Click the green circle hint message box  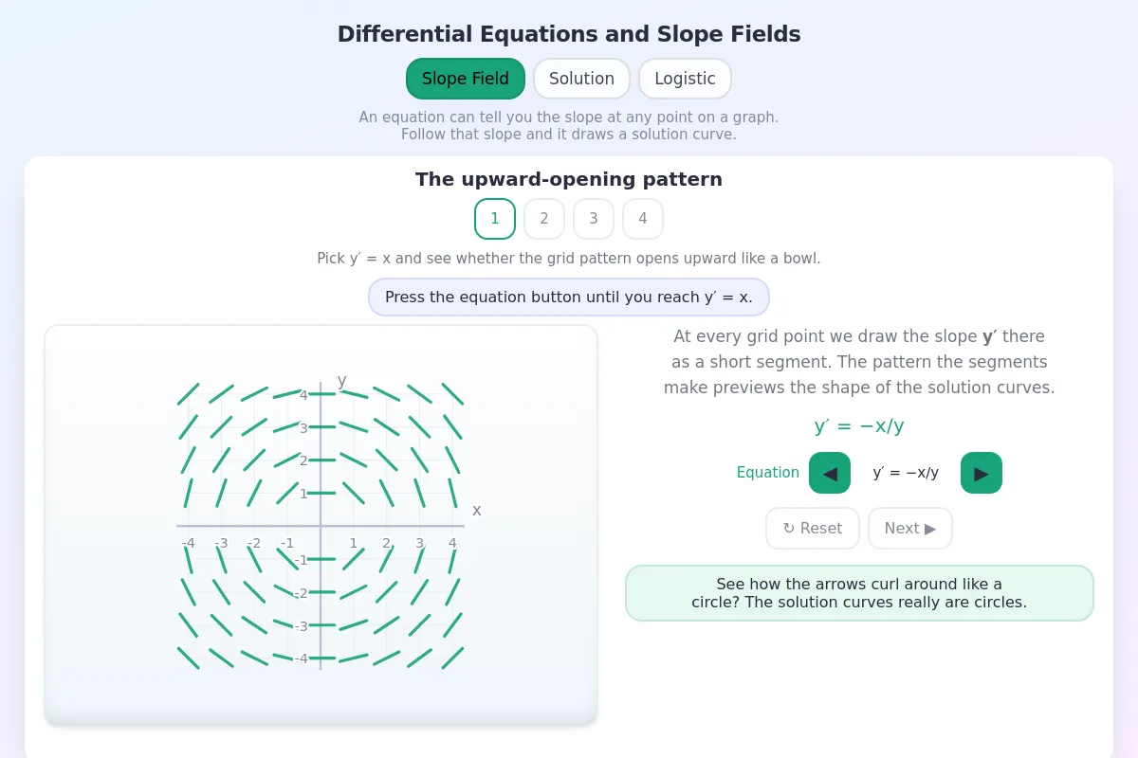click(859, 593)
